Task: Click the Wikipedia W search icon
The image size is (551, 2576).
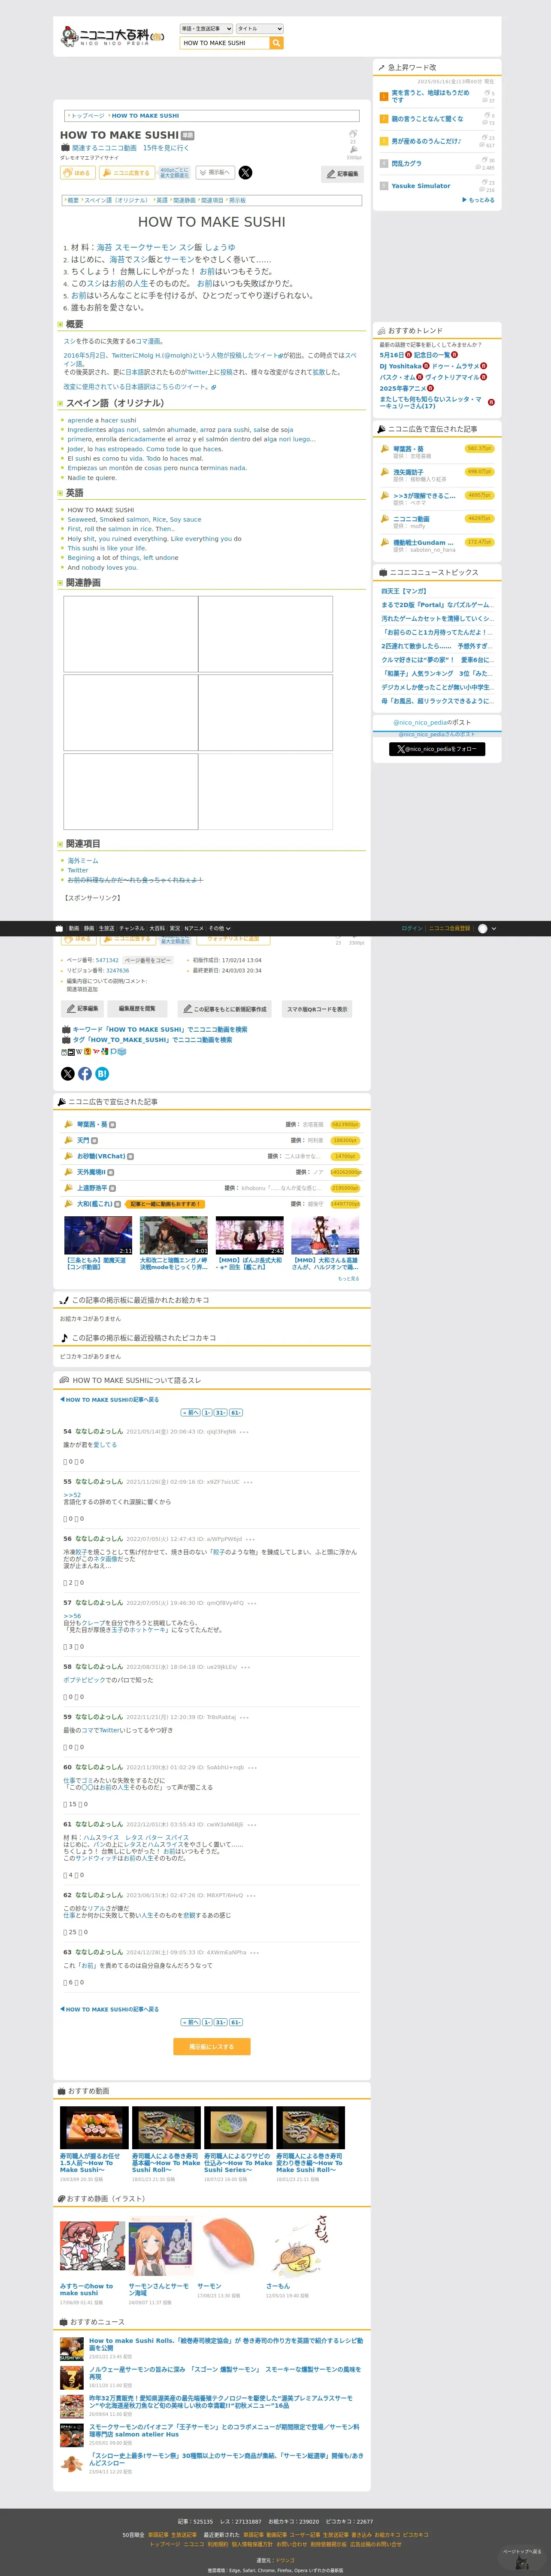Action: [x=79, y=1051]
